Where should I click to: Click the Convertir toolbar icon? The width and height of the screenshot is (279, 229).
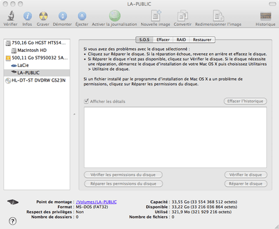click(183, 16)
